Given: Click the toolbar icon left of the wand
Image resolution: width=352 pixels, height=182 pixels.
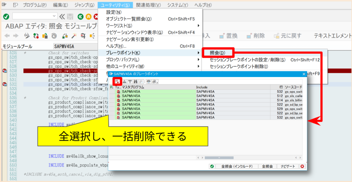Looking at the screenshot, I should click(x=65, y=36).
